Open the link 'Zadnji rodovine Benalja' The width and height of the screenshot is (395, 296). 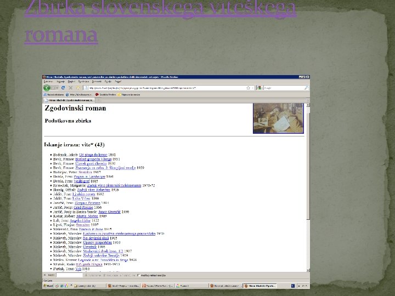point(101,255)
